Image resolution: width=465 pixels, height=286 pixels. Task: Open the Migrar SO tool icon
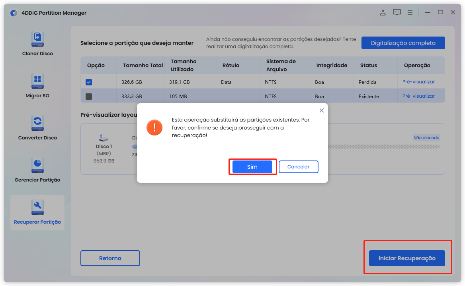37,81
